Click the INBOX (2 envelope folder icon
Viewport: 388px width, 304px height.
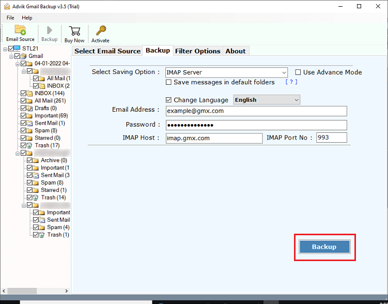pos(42,86)
